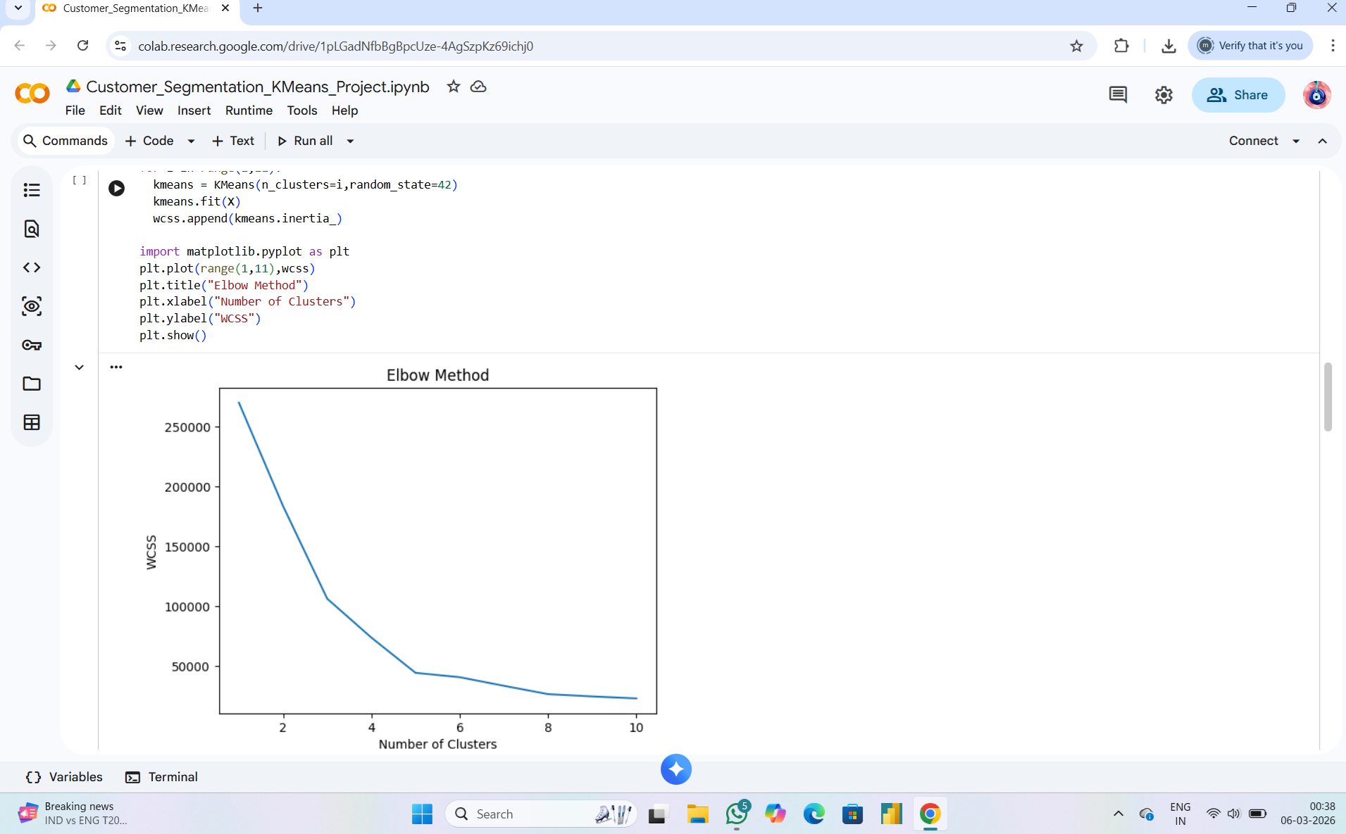1346x834 pixels.
Task: Expand the Run all dropdown arrow
Action: tap(350, 141)
